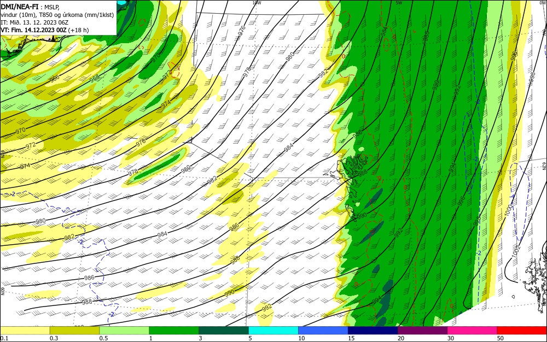Screen dimensions: 547x342
Task: Click the legend value '0.5'
Action: (x=103, y=338)
